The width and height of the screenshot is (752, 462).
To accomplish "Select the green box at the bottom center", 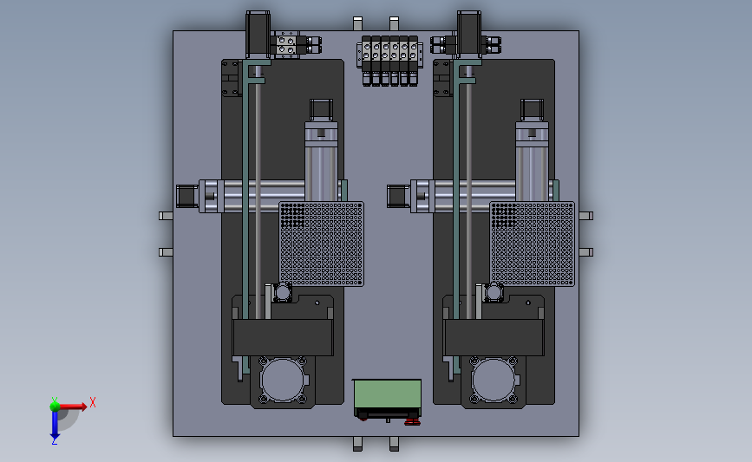I will (388, 394).
